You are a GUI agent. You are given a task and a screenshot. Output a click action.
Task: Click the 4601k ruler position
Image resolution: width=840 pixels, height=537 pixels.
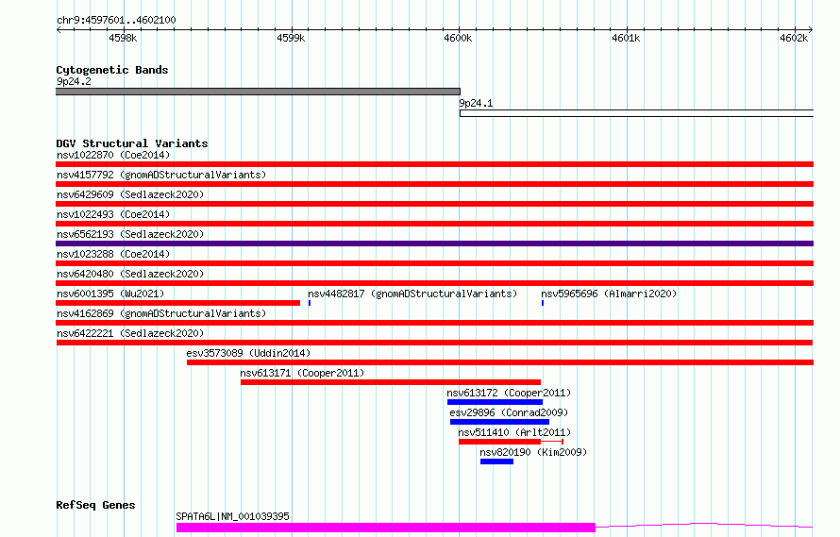[626, 38]
